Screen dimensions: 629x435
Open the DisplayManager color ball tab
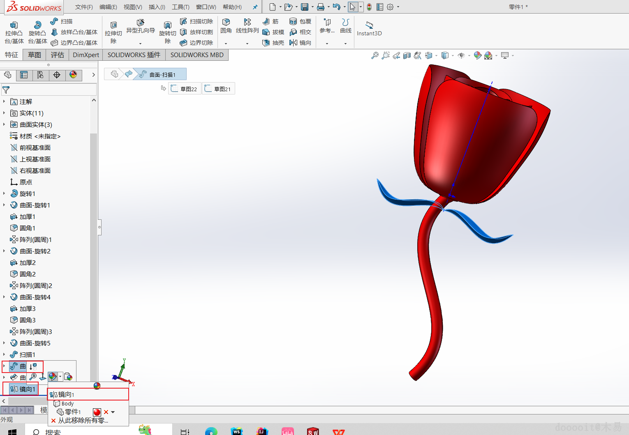(73, 75)
